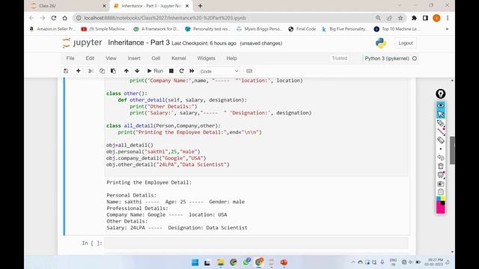Pick the cyan color swatch
This screenshot has height=269, width=479.
tap(439, 199)
